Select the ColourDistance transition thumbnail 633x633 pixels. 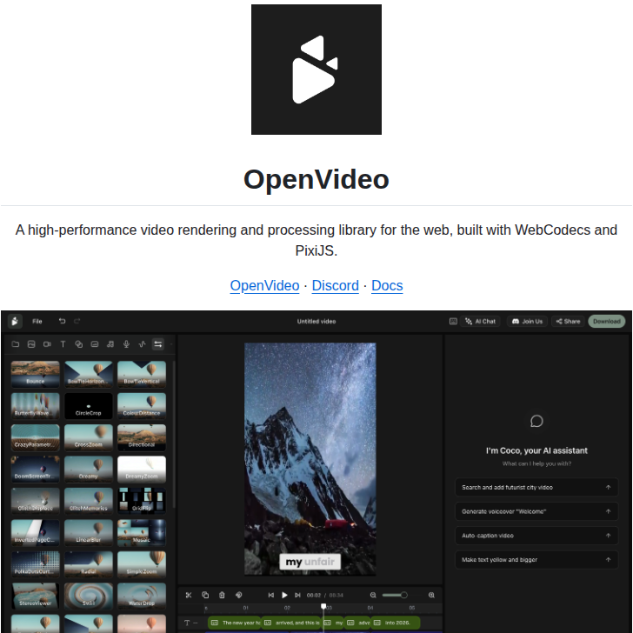[142, 406]
